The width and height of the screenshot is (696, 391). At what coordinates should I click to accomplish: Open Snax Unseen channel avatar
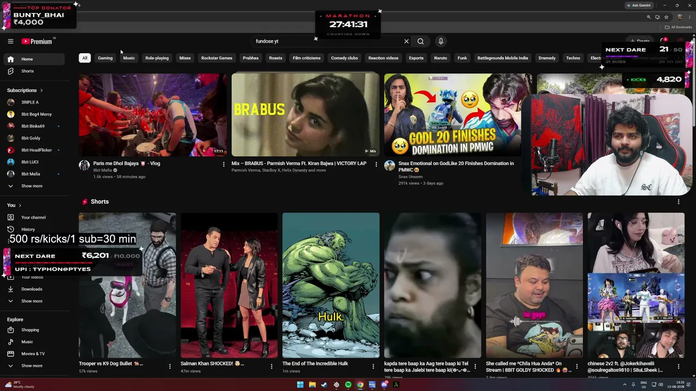389,166
